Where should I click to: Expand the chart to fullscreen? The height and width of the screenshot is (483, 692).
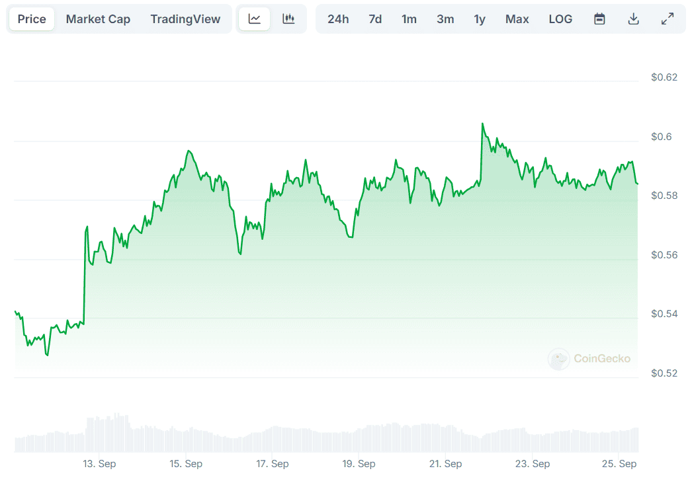[x=668, y=19]
